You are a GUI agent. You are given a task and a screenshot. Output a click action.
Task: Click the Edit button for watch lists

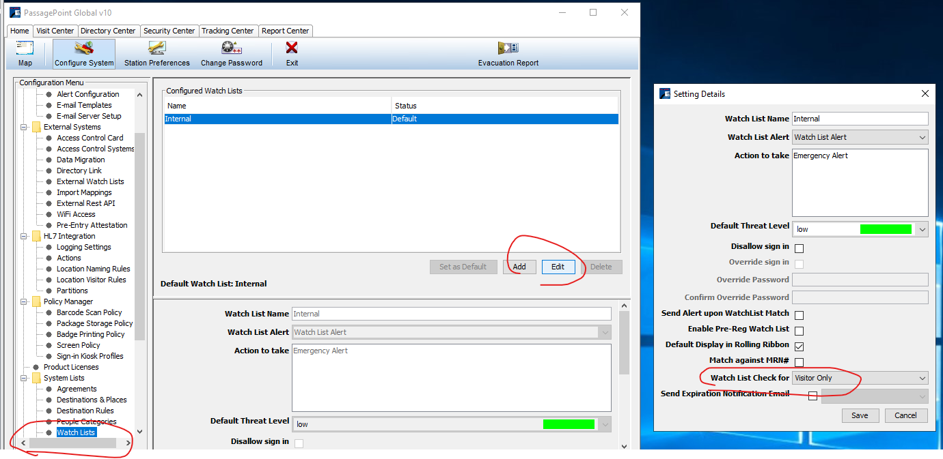tap(558, 267)
